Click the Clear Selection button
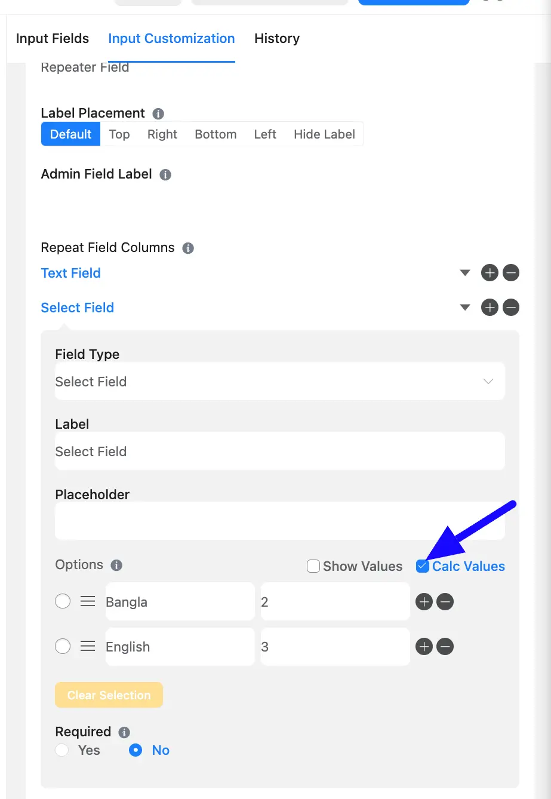The width and height of the screenshot is (551, 799). click(x=109, y=695)
